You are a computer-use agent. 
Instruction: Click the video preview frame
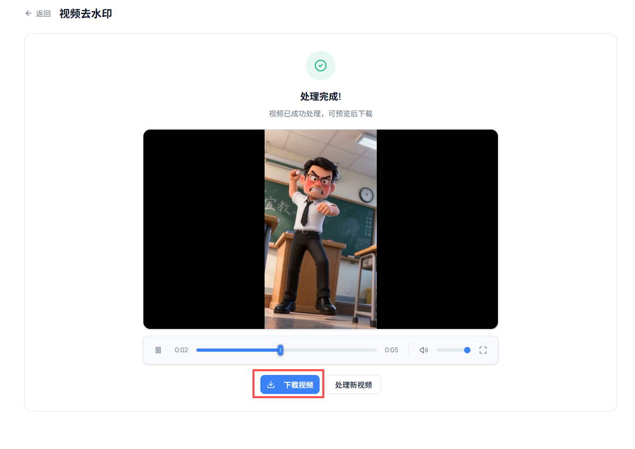pos(321,229)
